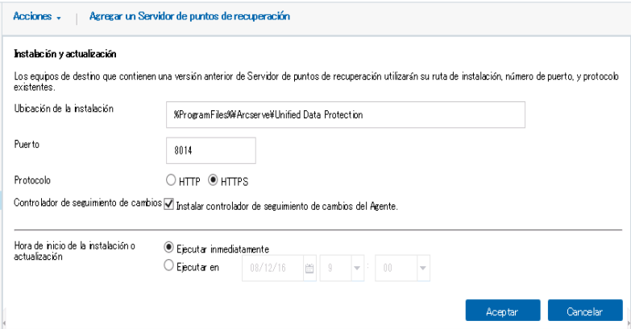Open the calendar date picker icon
631x329 pixels.
pyautogui.click(x=309, y=269)
